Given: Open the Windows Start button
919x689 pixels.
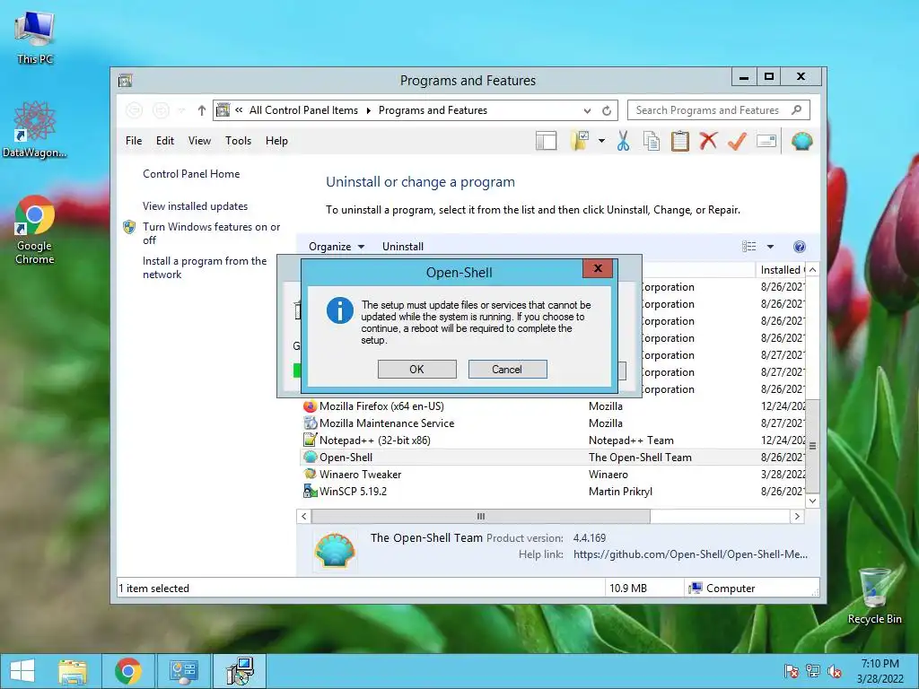Looking at the screenshot, I should pos(22,671).
